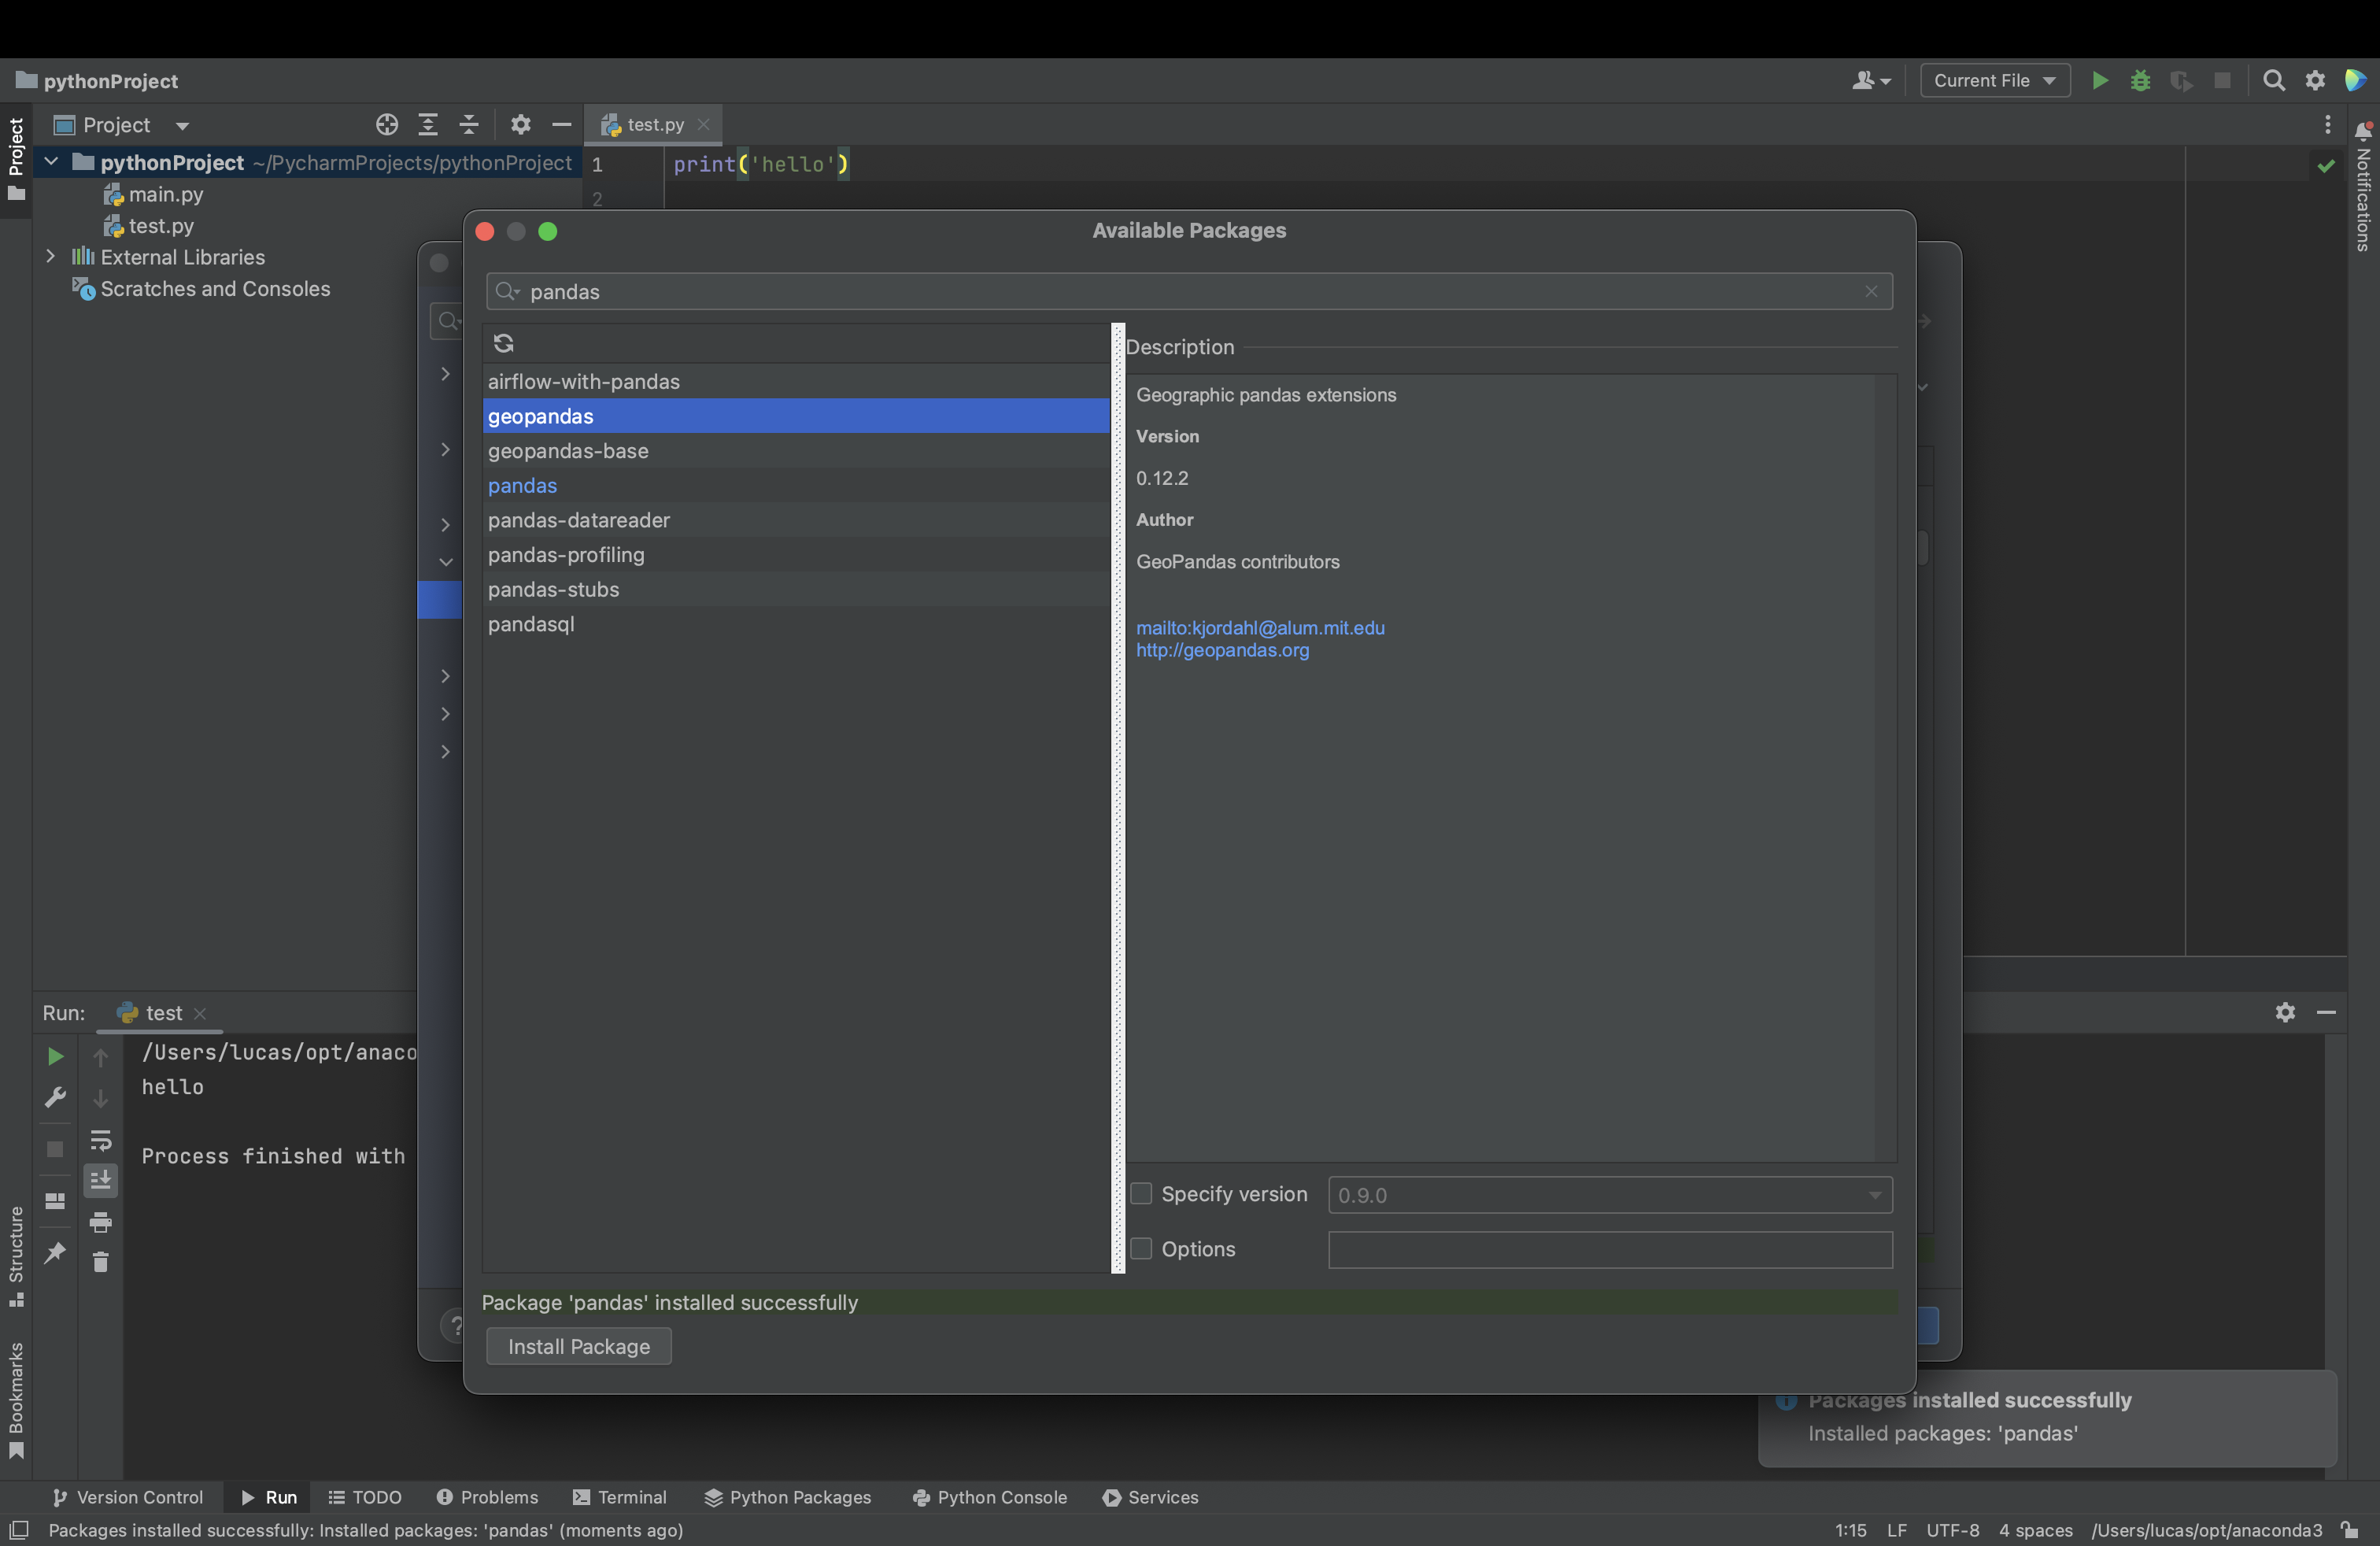The image size is (2380, 1546).
Task: Click the Debug bug icon
Action: [2140, 81]
